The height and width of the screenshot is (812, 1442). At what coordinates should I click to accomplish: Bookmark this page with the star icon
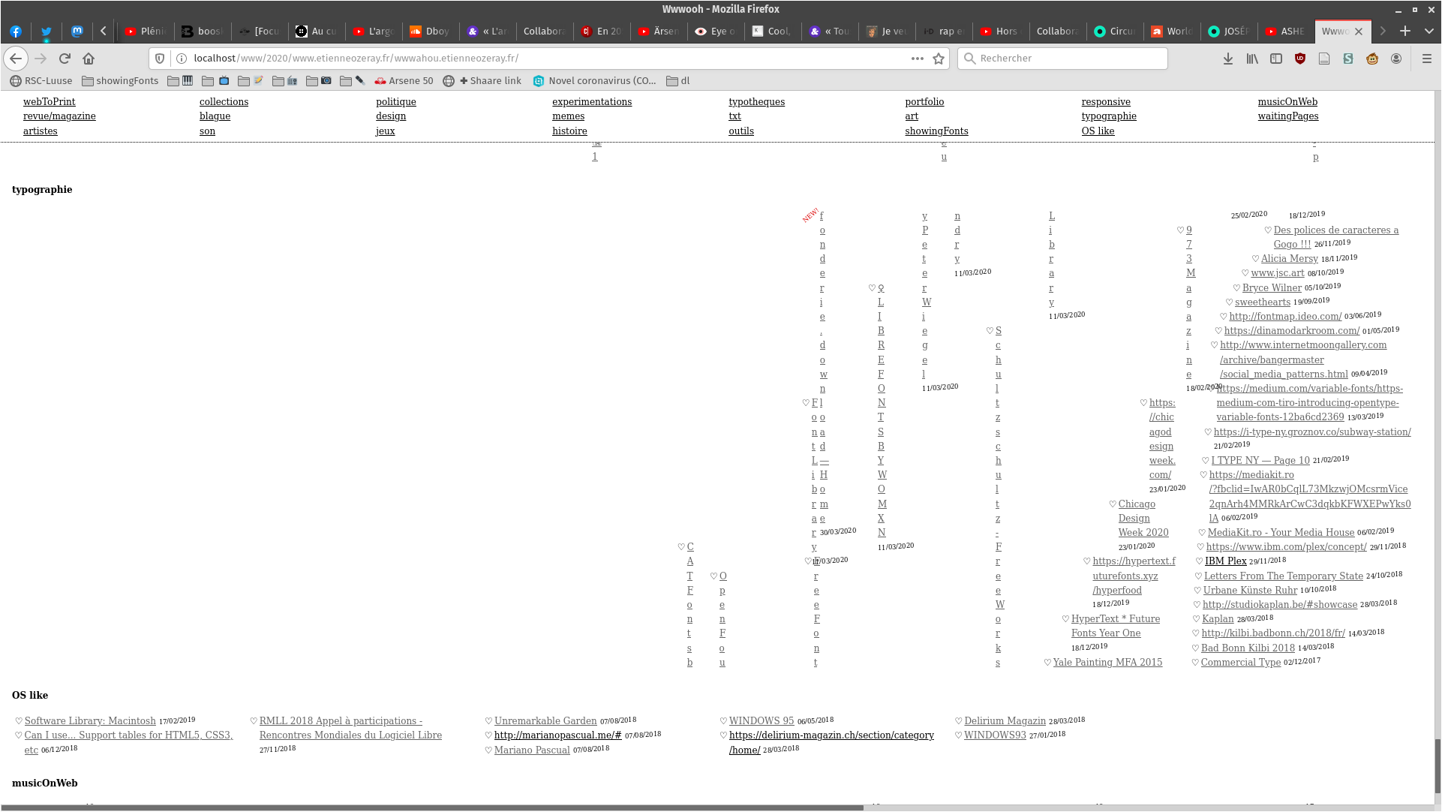939,59
